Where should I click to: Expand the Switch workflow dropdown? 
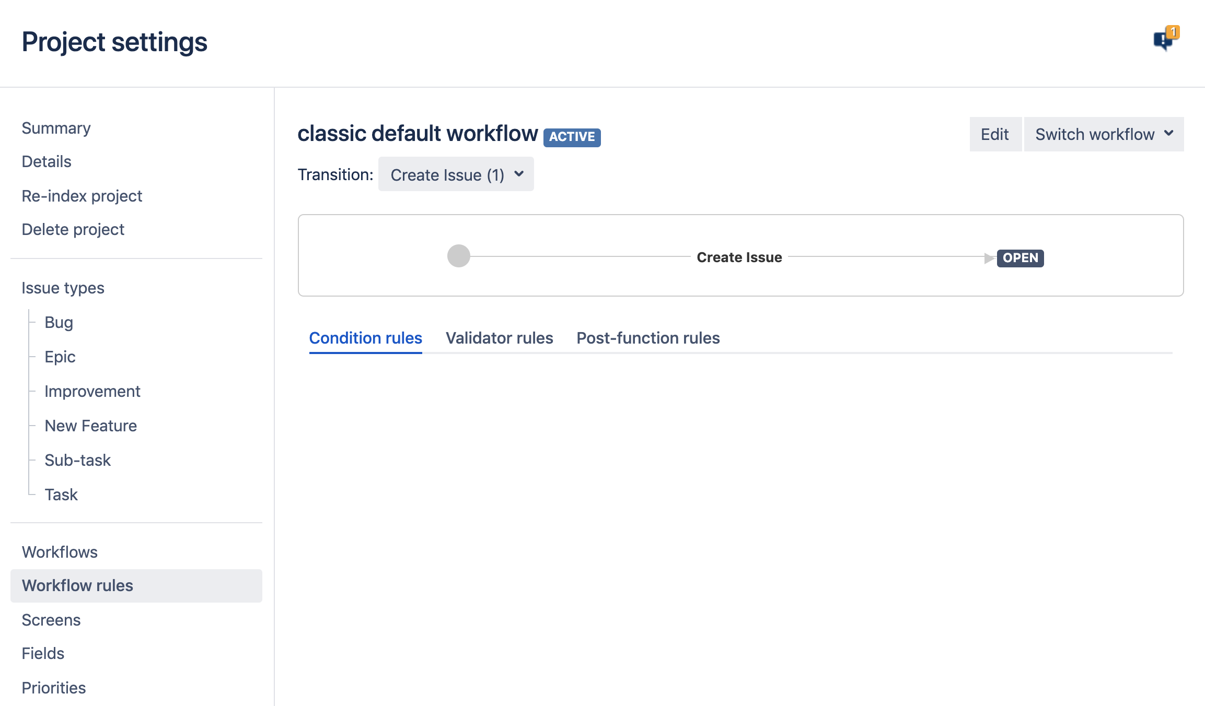coord(1104,134)
